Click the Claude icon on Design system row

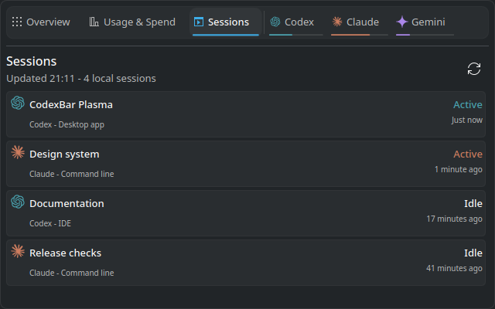[18, 152]
